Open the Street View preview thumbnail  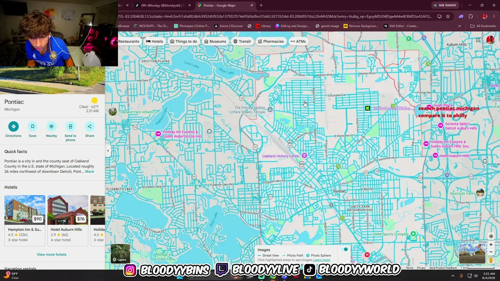pos(472,254)
